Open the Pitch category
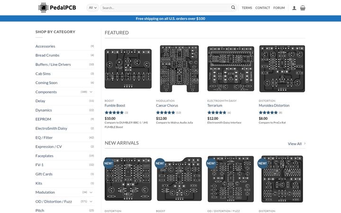 [40, 210]
